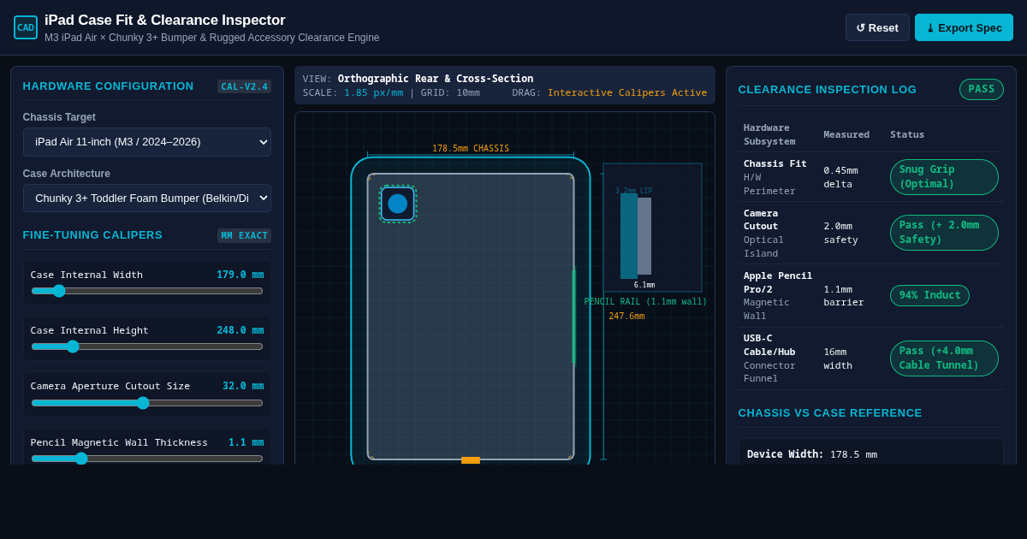Open the Chassis Target dropdown
The image size is (1027, 539).
[x=147, y=142]
